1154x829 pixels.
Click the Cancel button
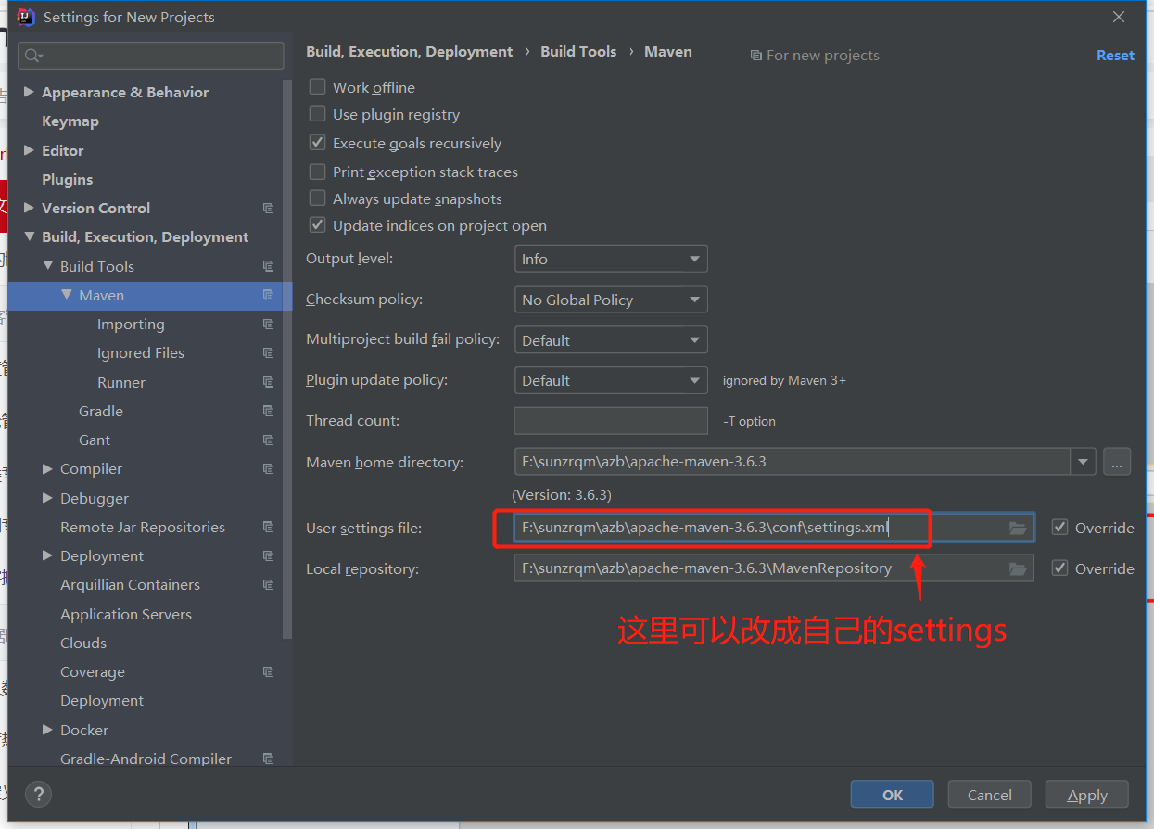pos(990,795)
